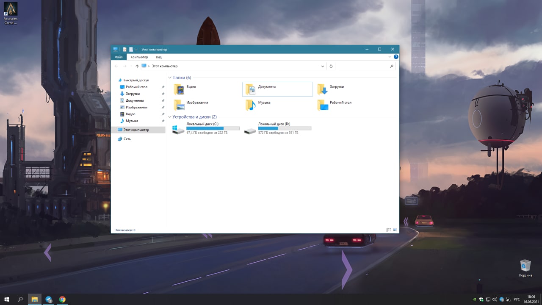Select Этот компьютер in the navigation pane
542x305 pixels.
[138, 130]
